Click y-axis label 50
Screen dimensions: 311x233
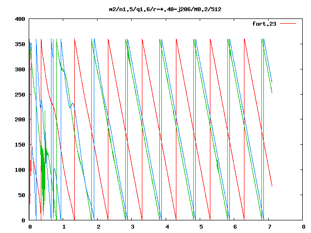click(x=21, y=195)
